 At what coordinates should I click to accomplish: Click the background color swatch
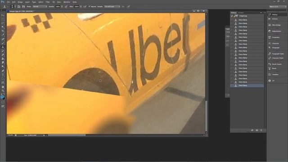tap(4, 99)
